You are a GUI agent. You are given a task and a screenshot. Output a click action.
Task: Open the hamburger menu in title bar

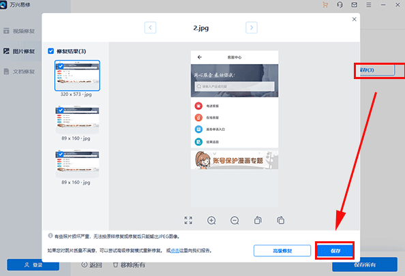point(369,5)
